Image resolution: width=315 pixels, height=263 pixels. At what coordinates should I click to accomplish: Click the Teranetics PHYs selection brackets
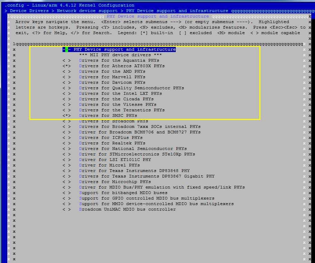pos(67,110)
